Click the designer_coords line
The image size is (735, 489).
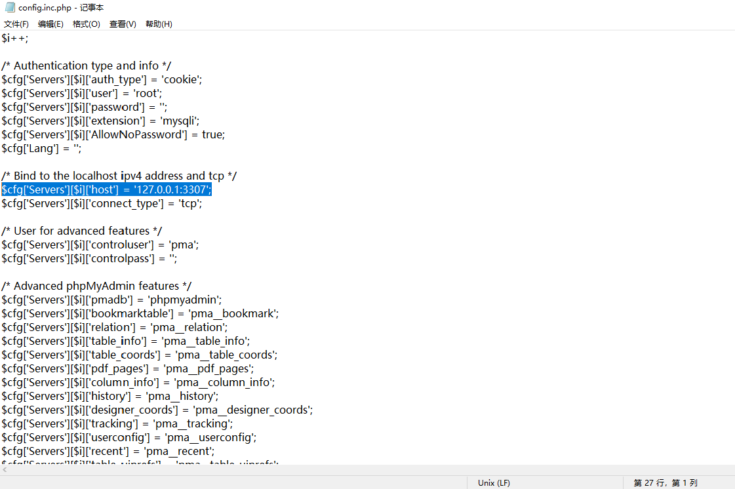point(157,410)
